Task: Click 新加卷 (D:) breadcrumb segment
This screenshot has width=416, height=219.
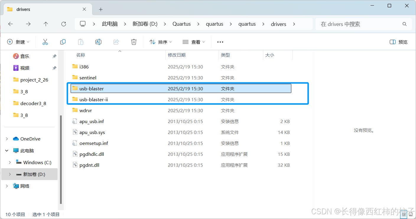Action: pyautogui.click(x=145, y=24)
